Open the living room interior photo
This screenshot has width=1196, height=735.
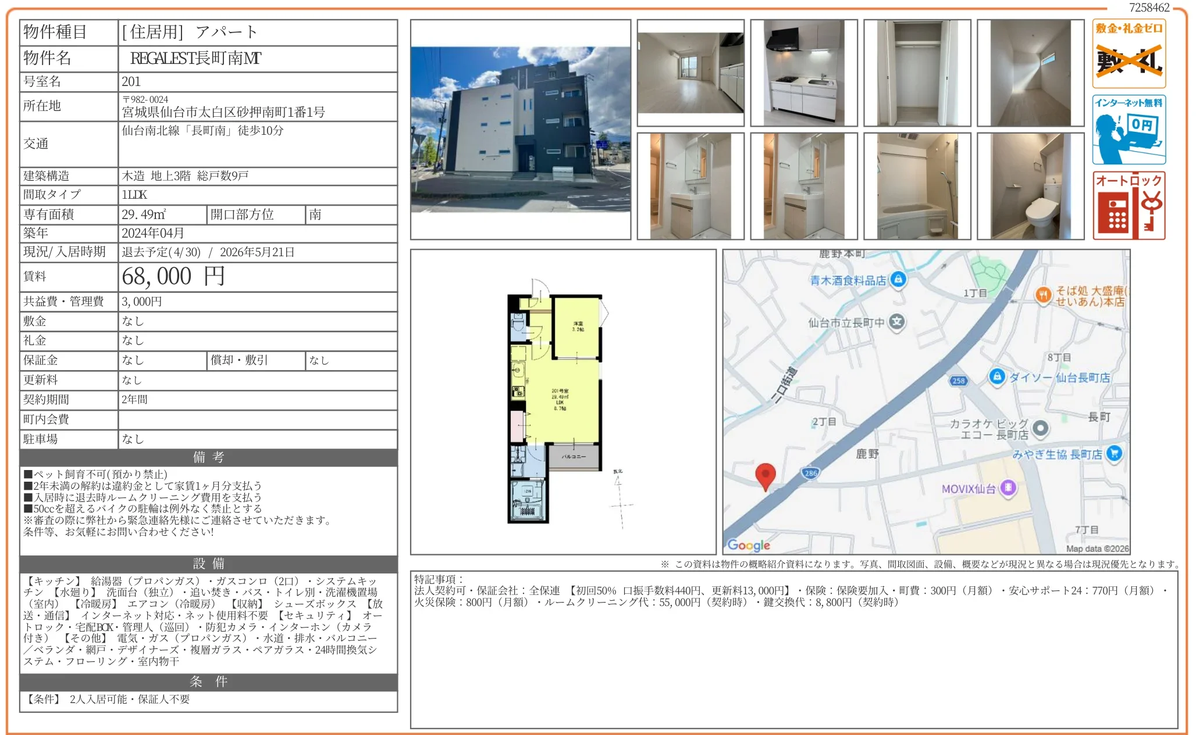click(x=690, y=73)
